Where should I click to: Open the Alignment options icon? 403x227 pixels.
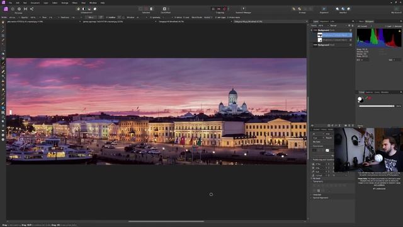[x=324, y=9]
